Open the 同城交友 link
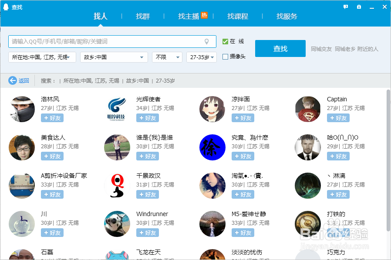The height and width of the screenshot is (260, 391). pos(321,49)
